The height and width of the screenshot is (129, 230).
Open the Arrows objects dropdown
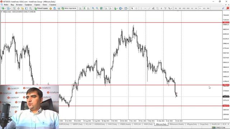tap(170, 8)
